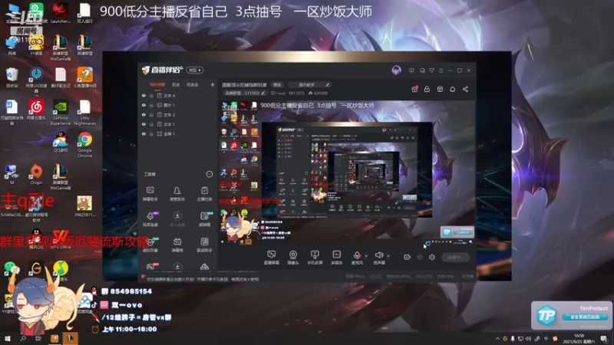Hide the 文本 3 source layer
The image size is (614, 345).
pos(144,114)
